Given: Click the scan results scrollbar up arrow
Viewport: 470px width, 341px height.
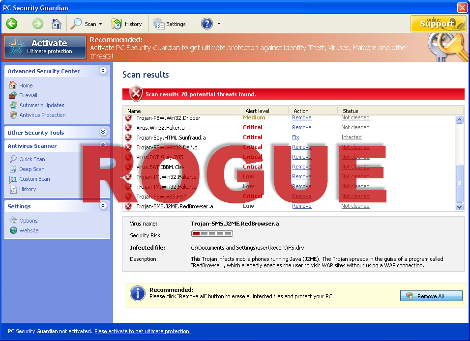Looking at the screenshot, I should (459, 119).
